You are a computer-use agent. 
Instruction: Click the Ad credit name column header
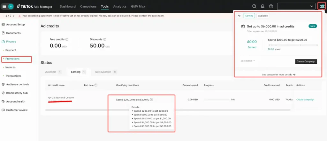click(x=56, y=85)
